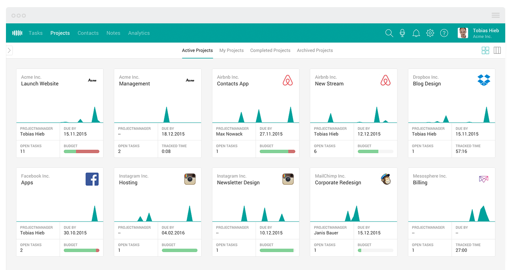The height and width of the screenshot is (270, 510).
Task: Open the Analytics menu item
Action: coord(139,33)
